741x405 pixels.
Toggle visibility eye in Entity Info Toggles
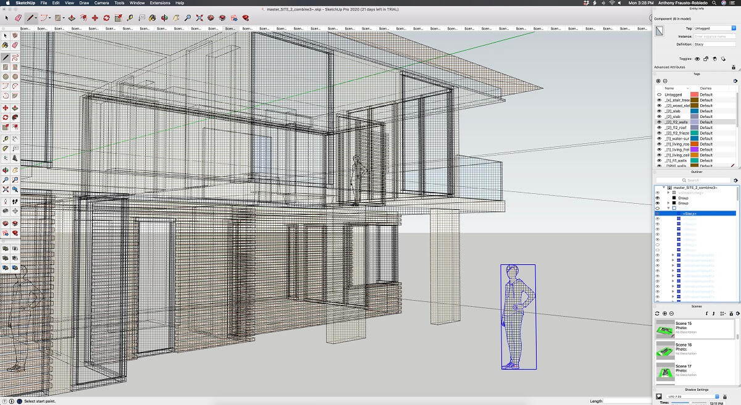[x=698, y=59]
